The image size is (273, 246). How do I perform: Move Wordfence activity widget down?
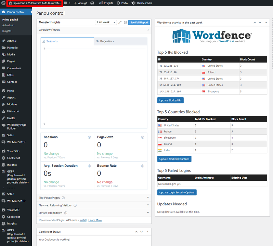pos(260,23)
